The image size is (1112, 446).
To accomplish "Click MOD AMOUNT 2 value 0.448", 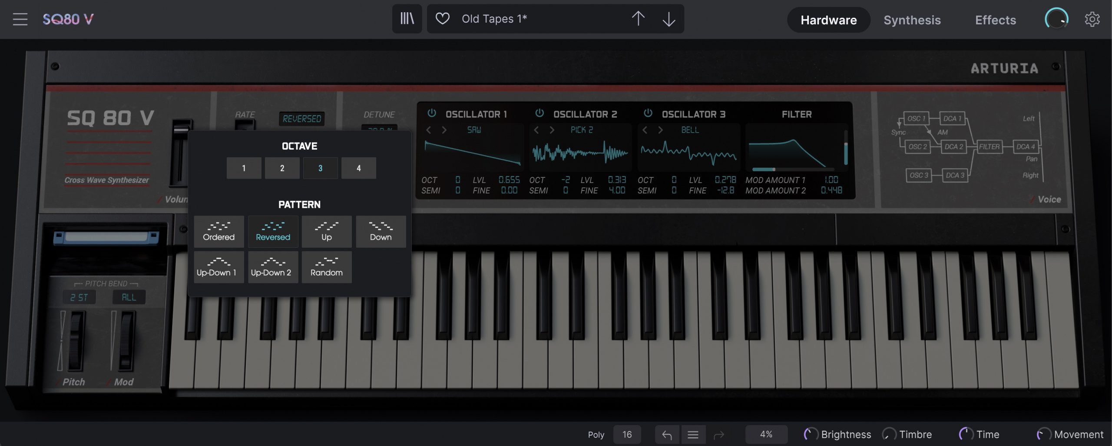I will coord(831,190).
